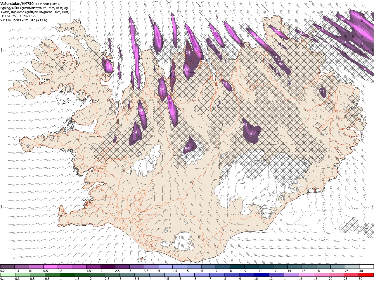This screenshot has width=374, height=281.
Task: Click the 'VT: Lau. 27.03.2021 01Z' valid time
Action: (18, 20)
